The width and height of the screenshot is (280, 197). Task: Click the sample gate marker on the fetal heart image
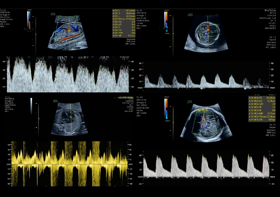click(71, 117)
